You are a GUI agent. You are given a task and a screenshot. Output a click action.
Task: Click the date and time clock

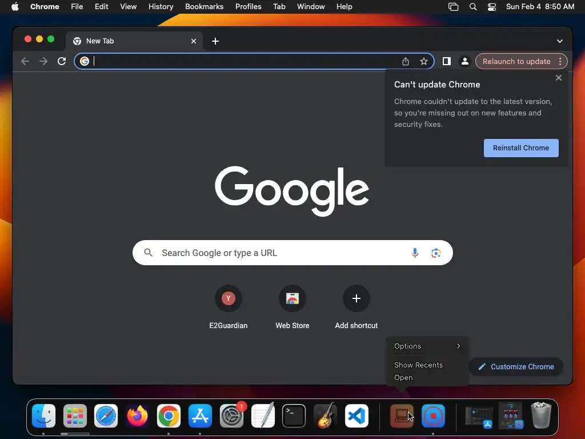tap(540, 6)
